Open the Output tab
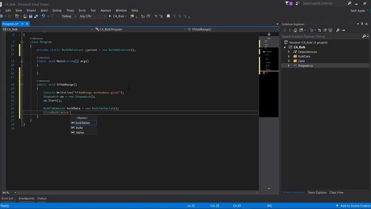Screen dimensions: 371x209 [x=42, y=199]
